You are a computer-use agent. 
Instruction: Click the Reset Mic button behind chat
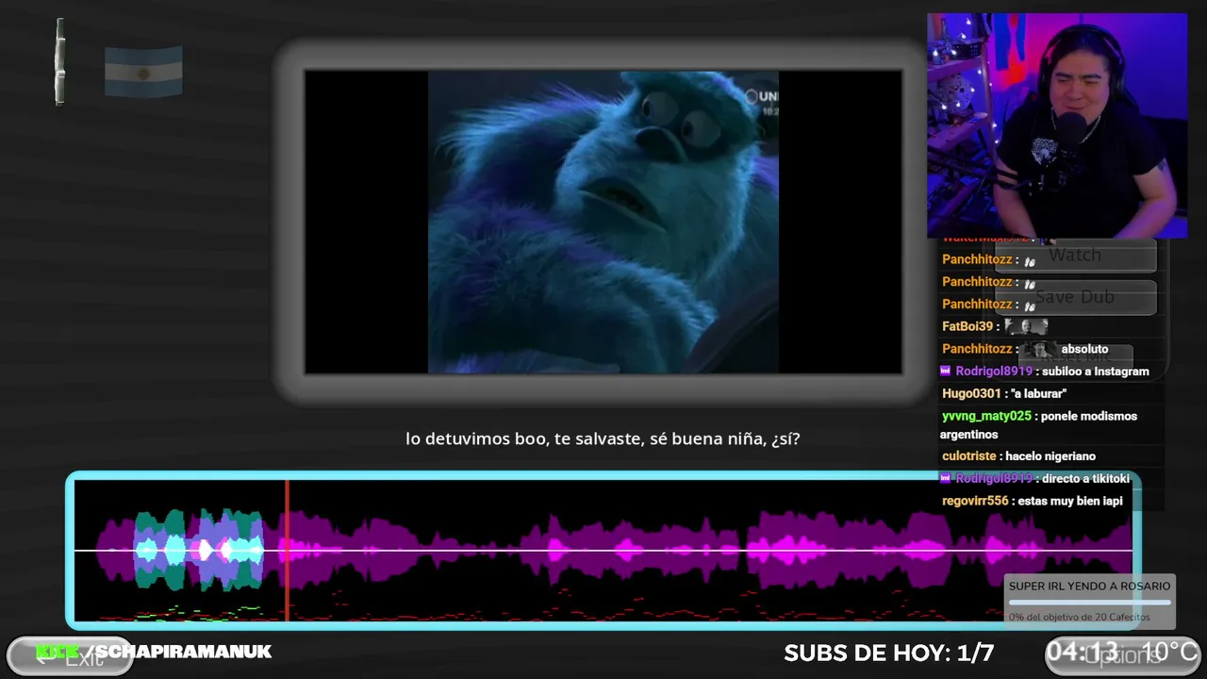click(1075, 357)
